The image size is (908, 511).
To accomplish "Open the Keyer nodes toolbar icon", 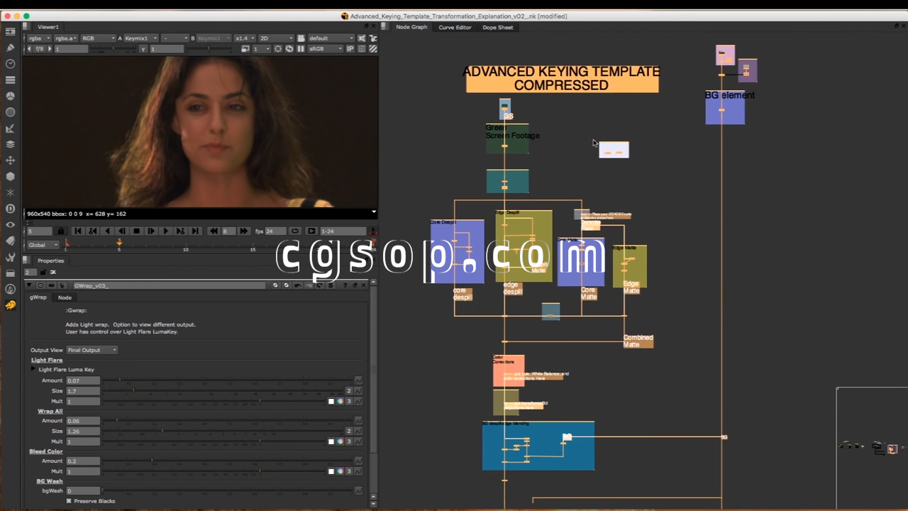I will click(10, 128).
